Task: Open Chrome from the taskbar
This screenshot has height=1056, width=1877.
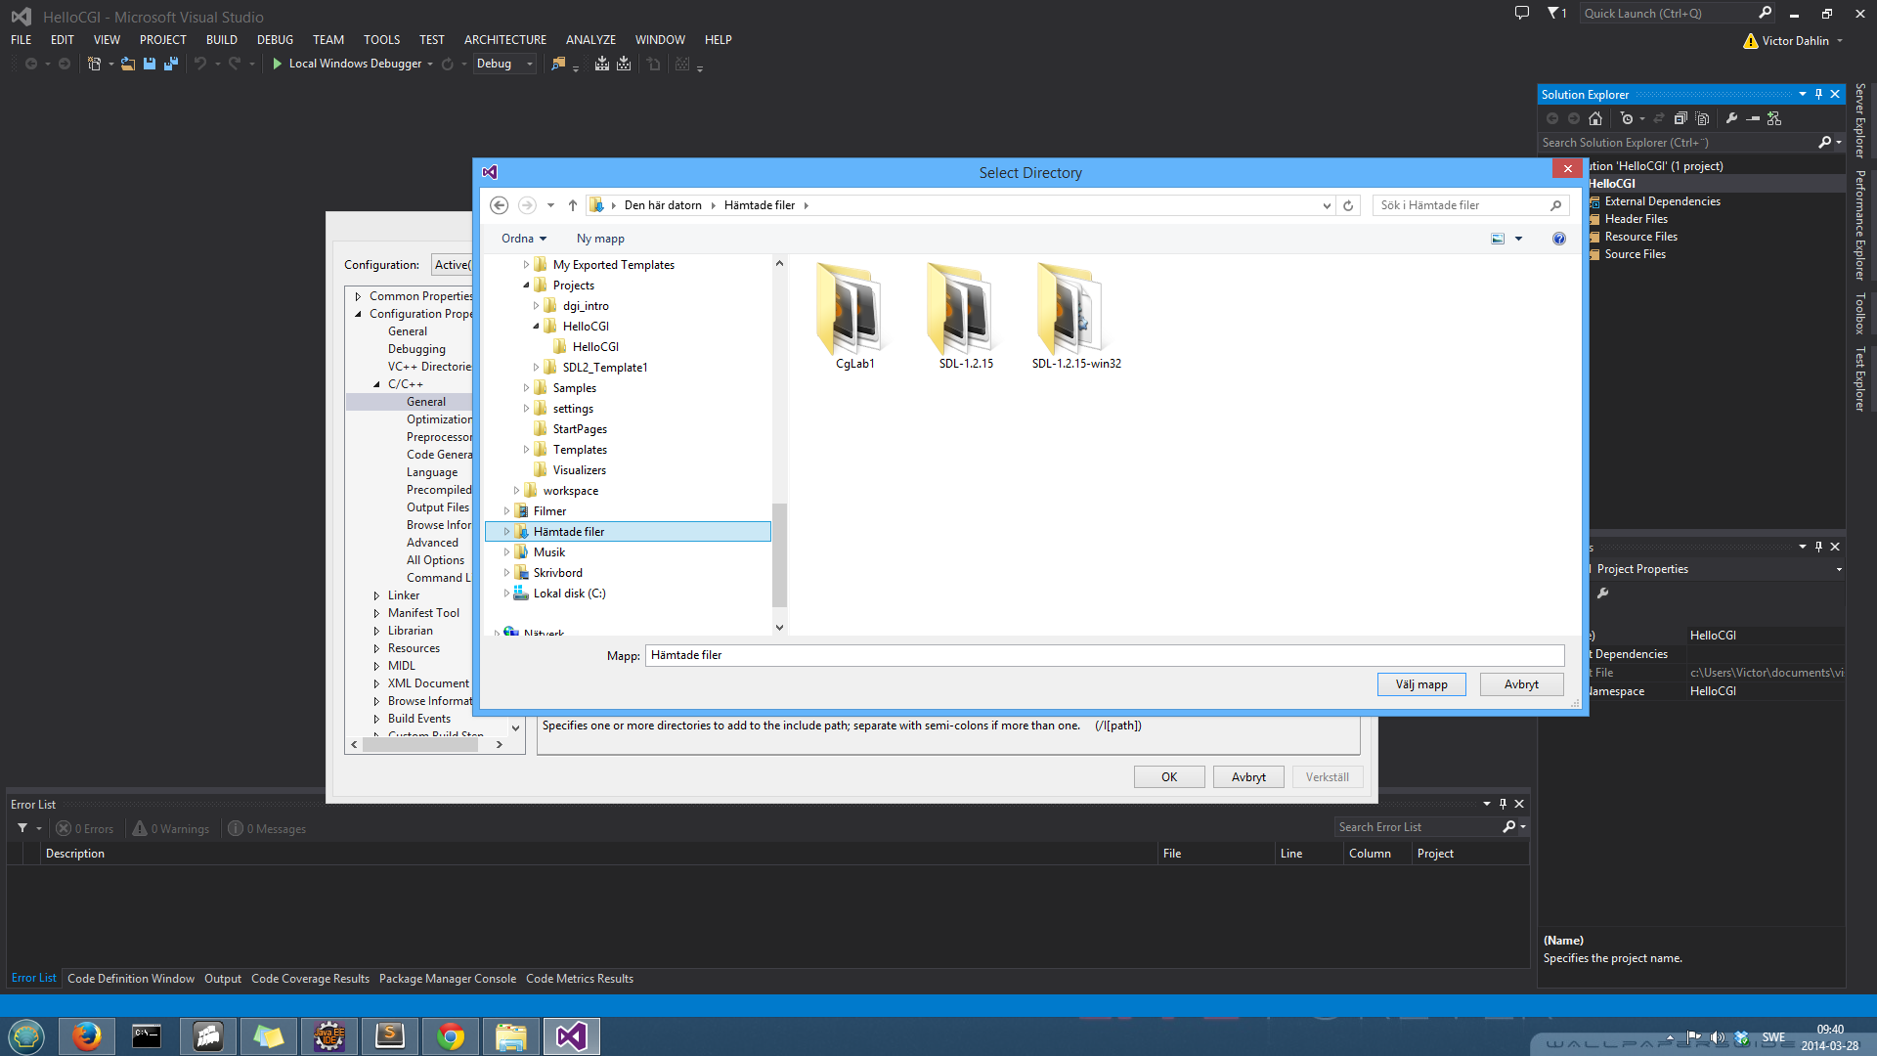Action: pos(451,1036)
